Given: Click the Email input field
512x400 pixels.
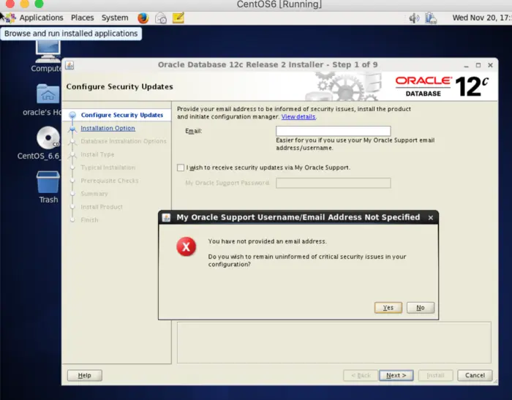Looking at the screenshot, I should pyautogui.click(x=333, y=131).
